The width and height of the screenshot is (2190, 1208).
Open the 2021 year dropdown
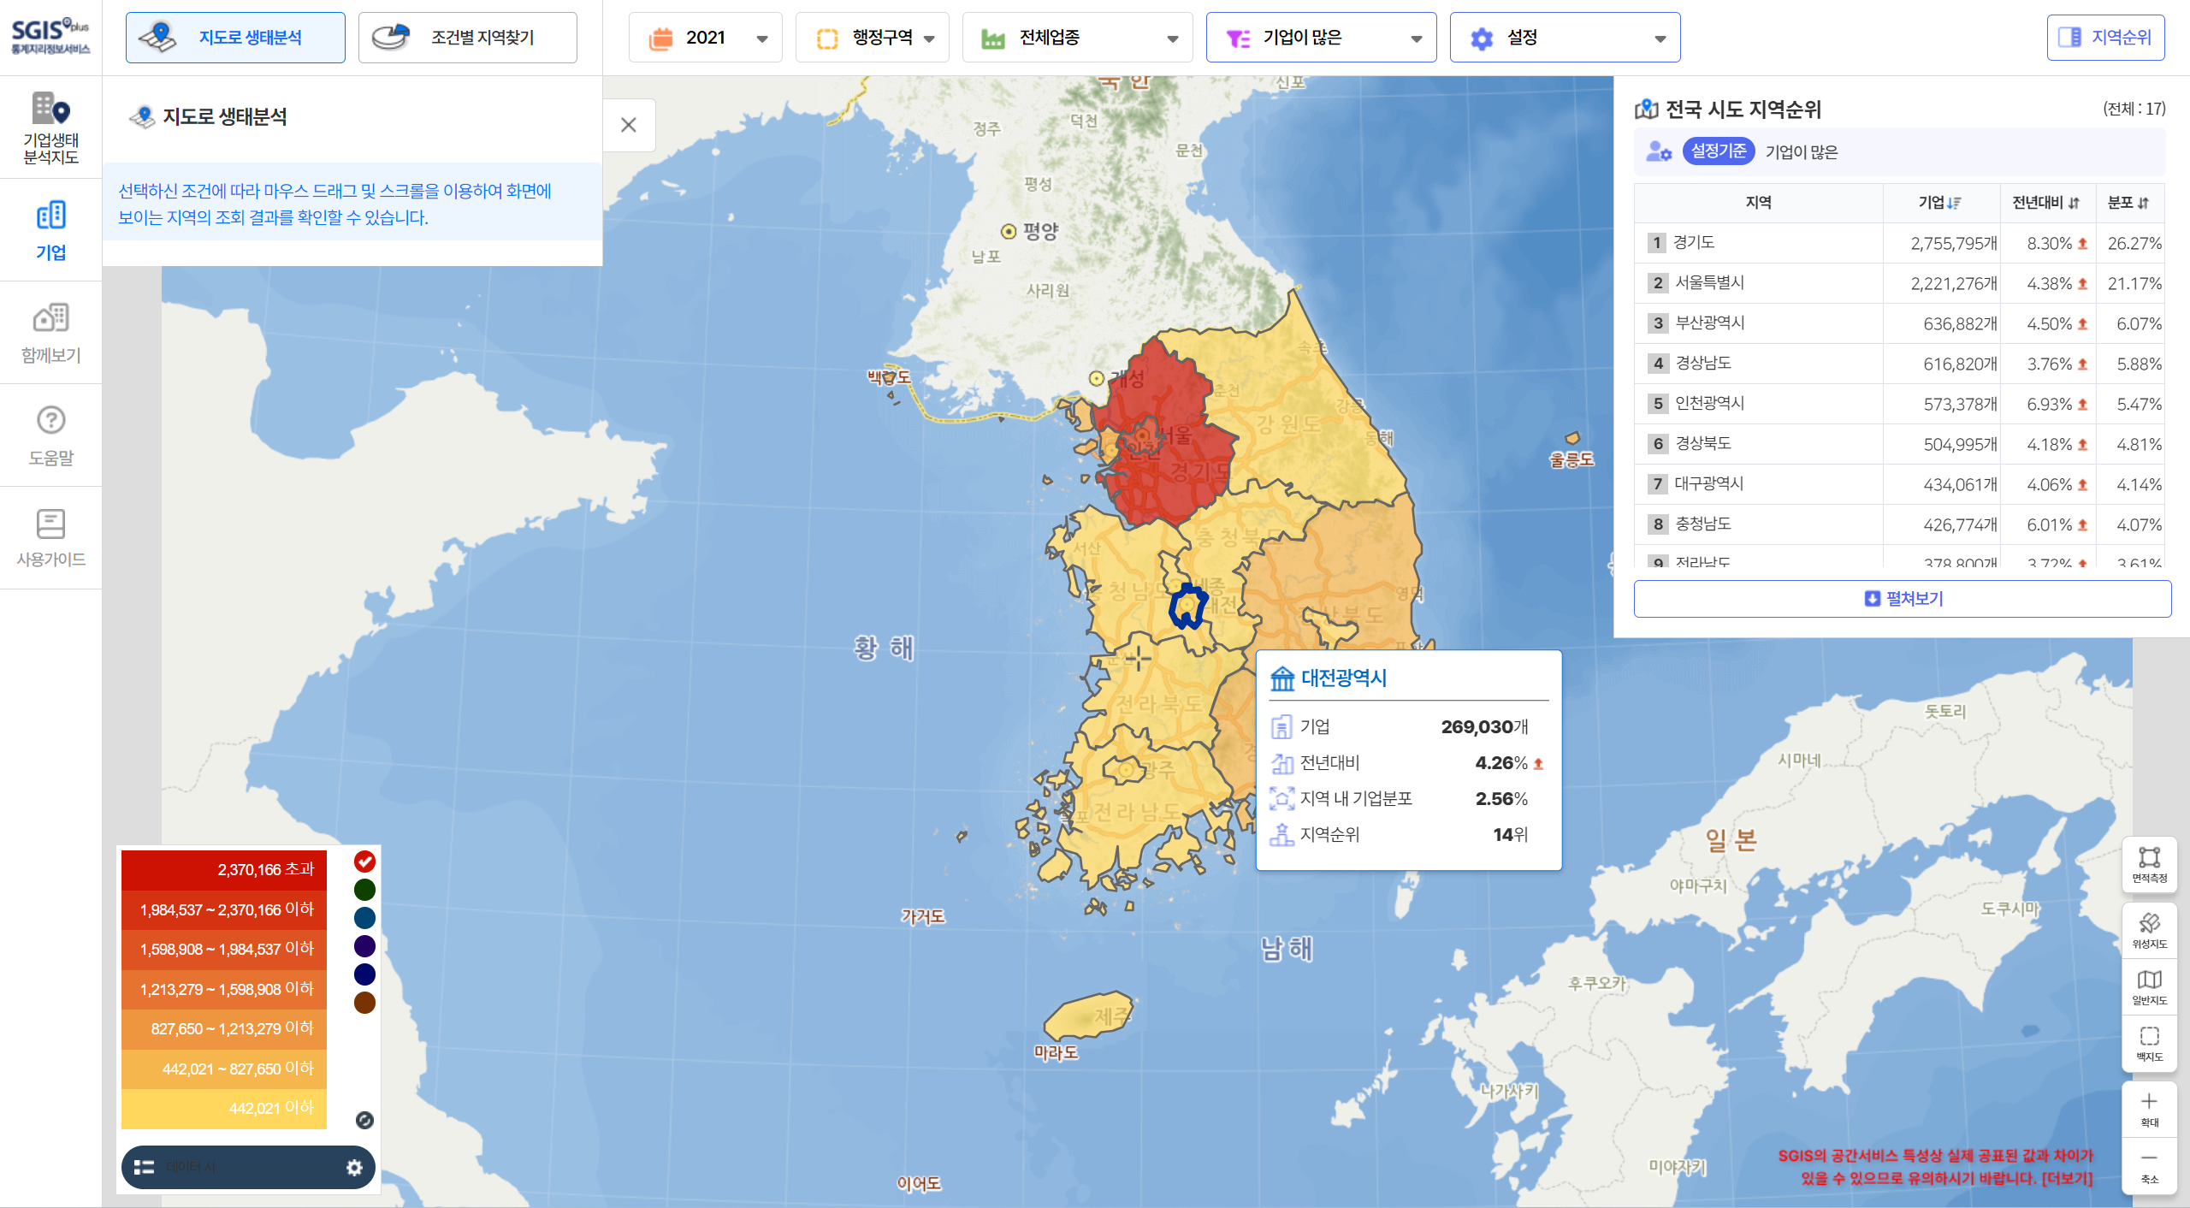point(705,37)
